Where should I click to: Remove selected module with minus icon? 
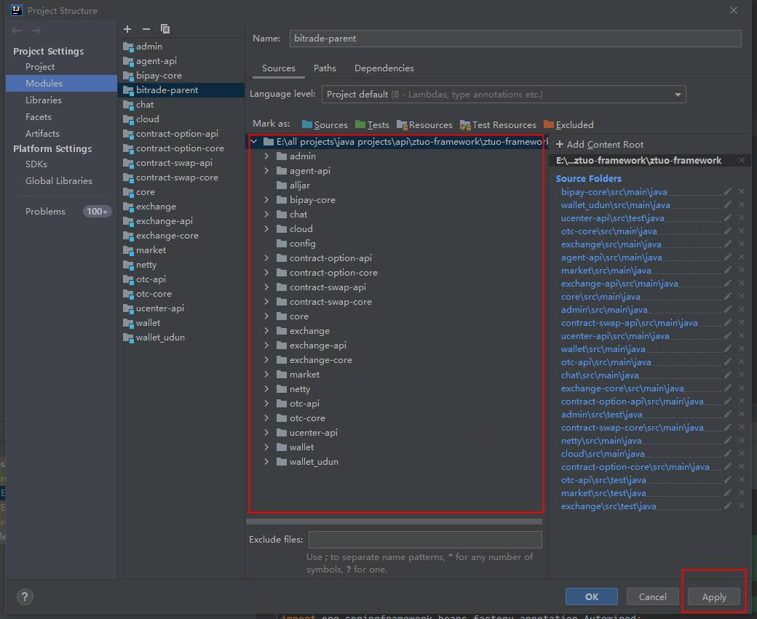tap(146, 29)
